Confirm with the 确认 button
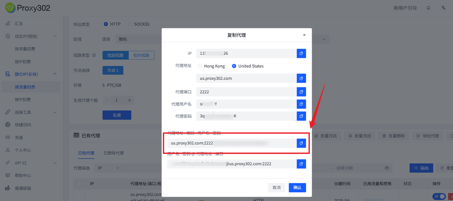 pyautogui.click(x=297, y=188)
